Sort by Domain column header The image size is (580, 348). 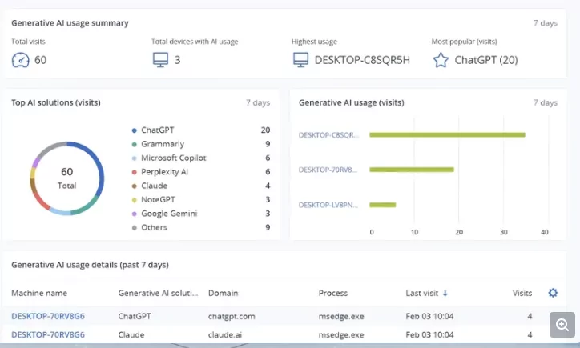pyautogui.click(x=223, y=294)
